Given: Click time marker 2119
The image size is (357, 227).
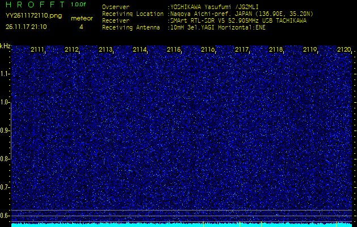Looking at the screenshot, I should (310, 49).
